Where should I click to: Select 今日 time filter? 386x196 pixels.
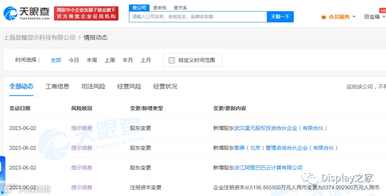click(x=74, y=60)
